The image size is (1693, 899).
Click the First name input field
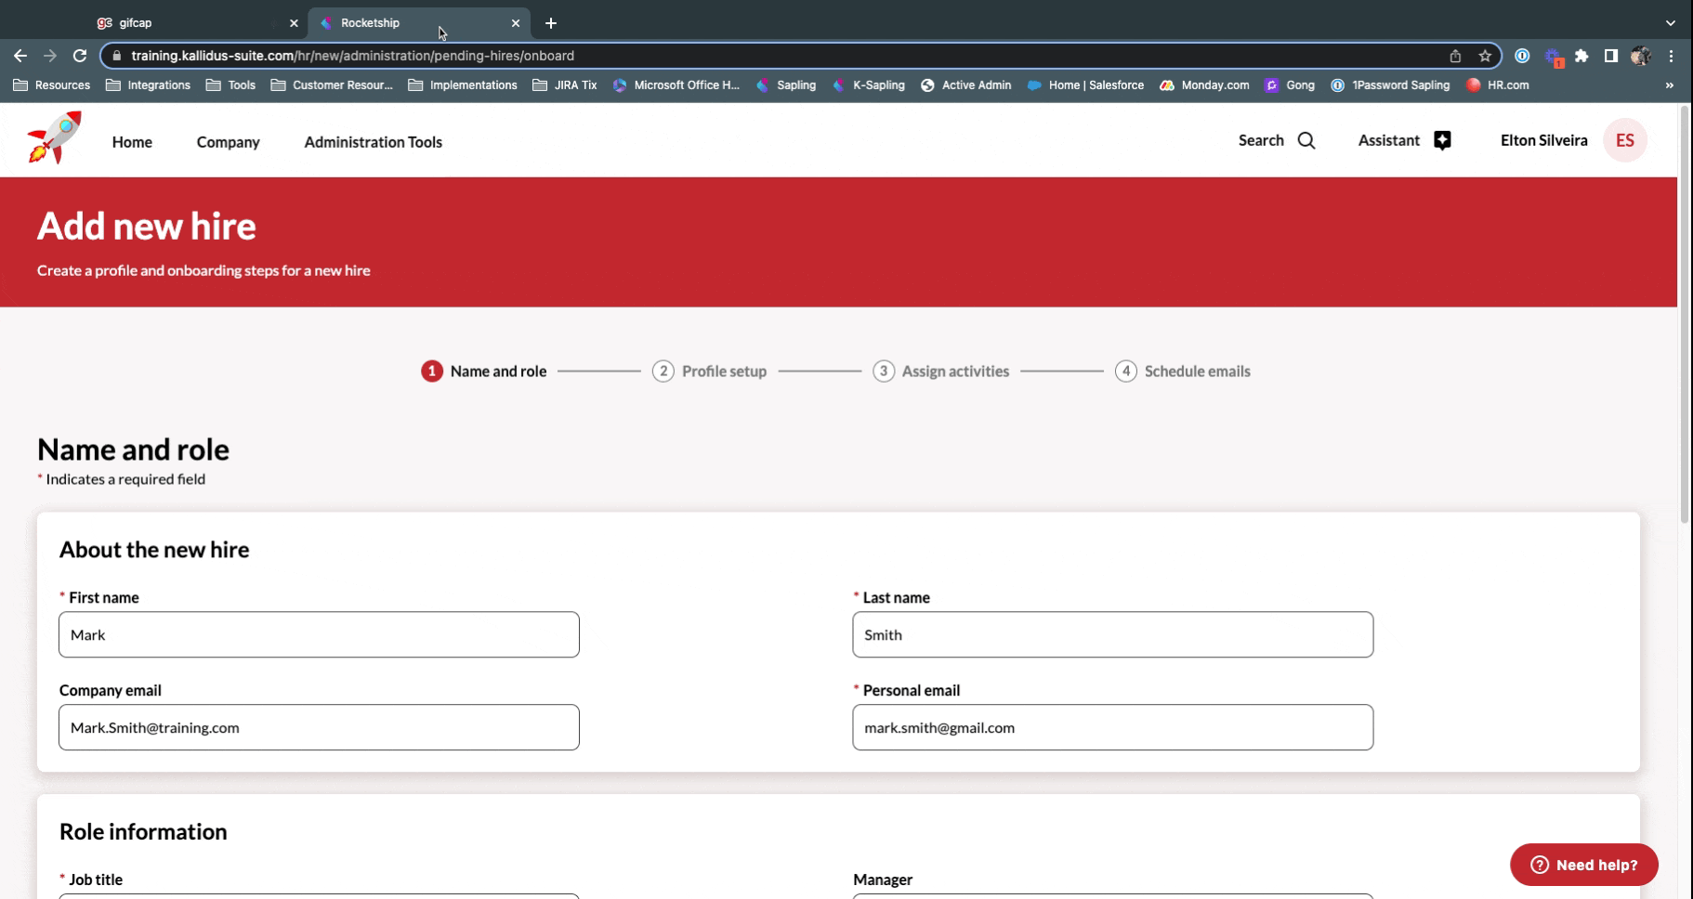(319, 635)
